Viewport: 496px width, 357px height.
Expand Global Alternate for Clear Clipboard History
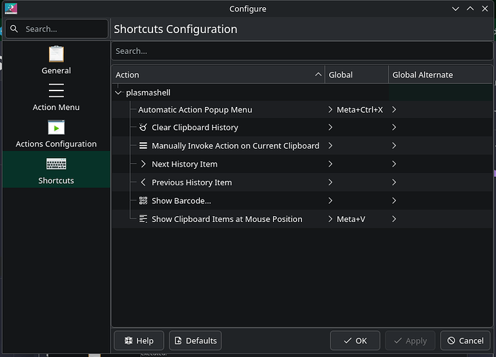coord(394,128)
